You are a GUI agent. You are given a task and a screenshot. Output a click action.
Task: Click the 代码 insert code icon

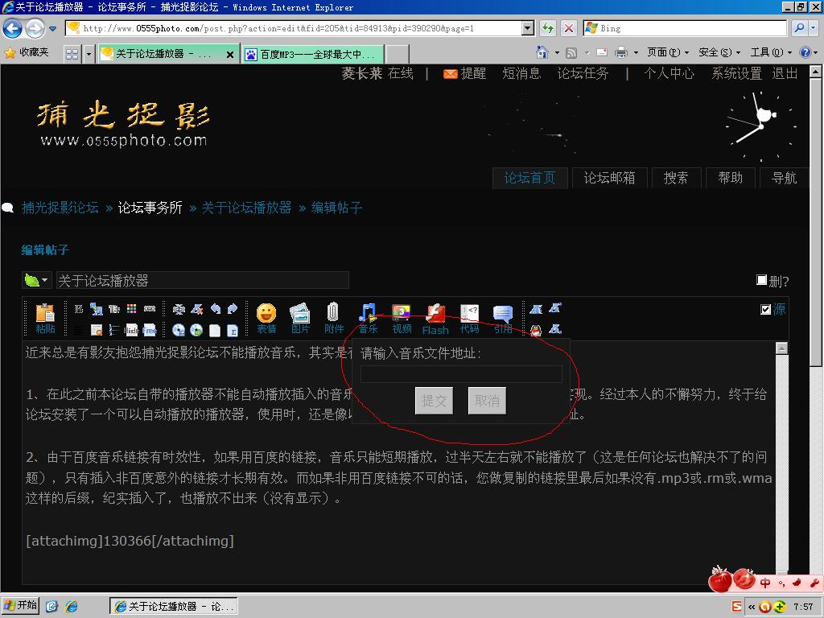pos(469,316)
